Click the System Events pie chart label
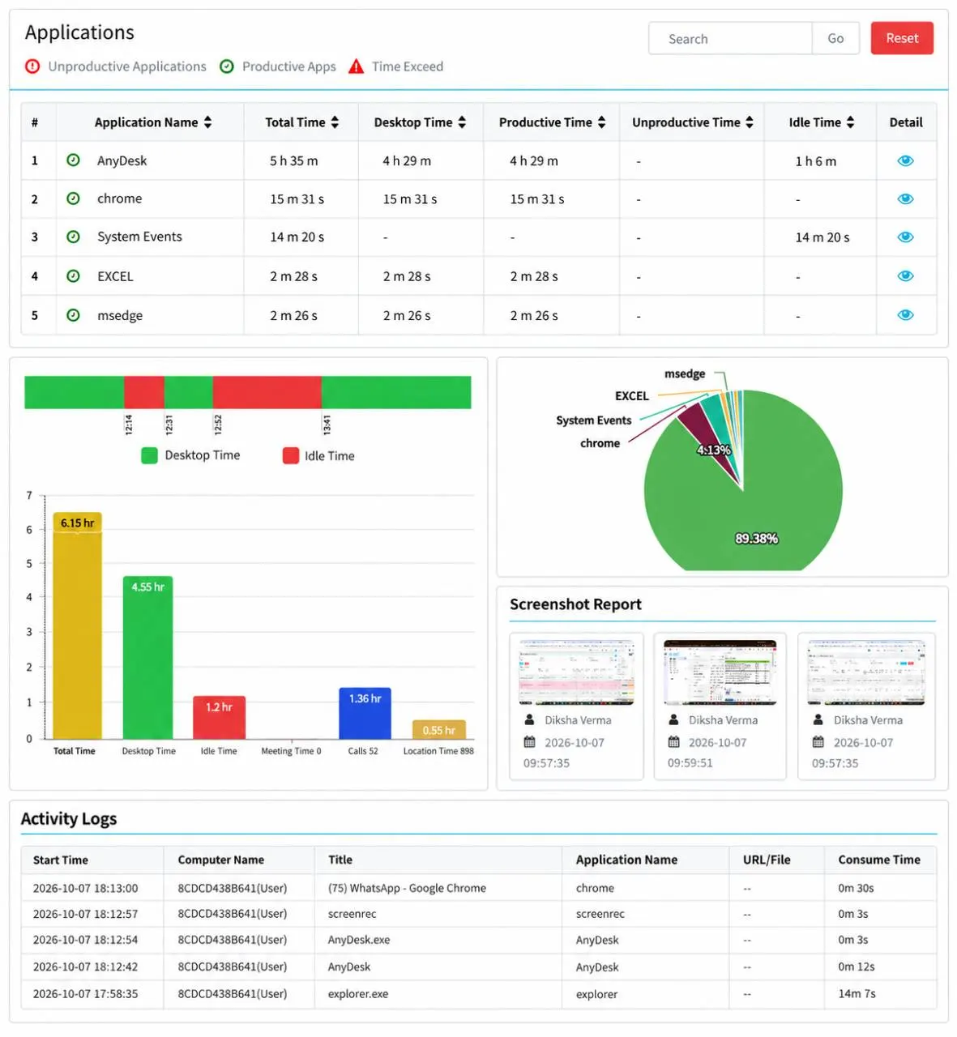 (593, 420)
